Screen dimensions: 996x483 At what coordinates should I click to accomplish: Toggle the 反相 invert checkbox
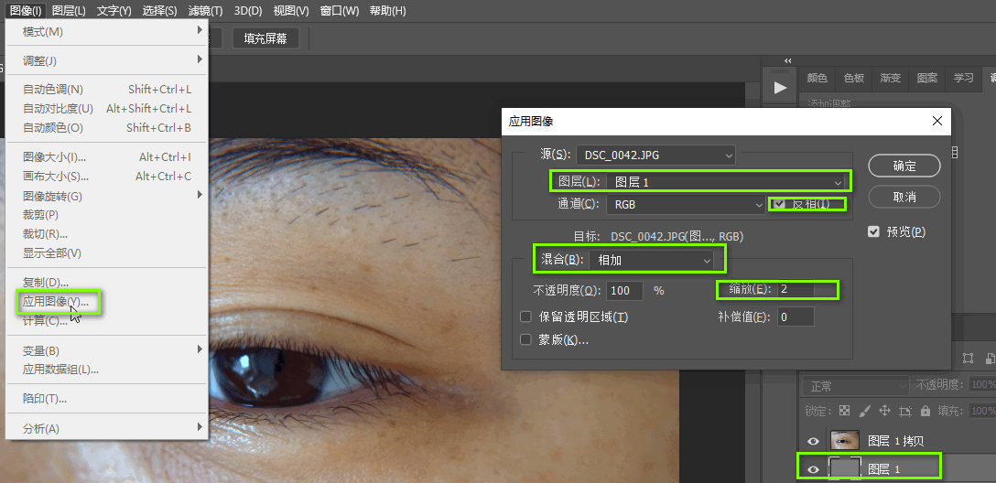(x=780, y=204)
